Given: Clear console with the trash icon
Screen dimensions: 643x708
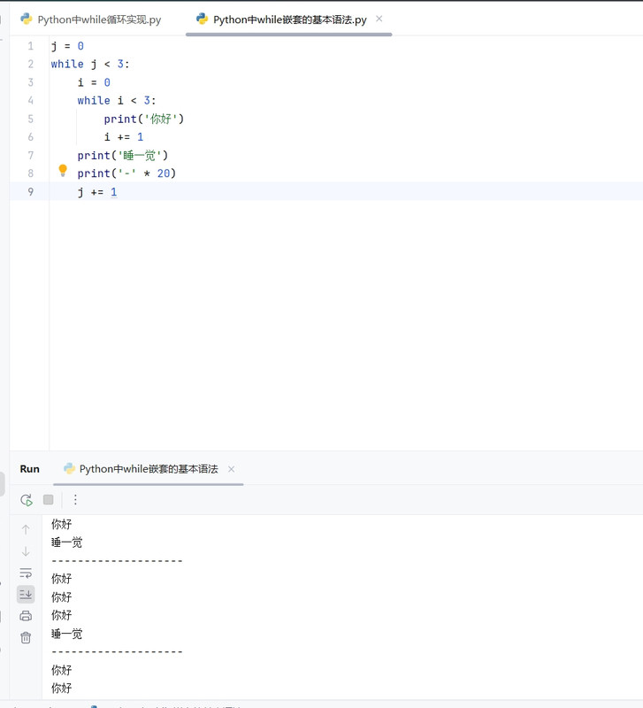Looking at the screenshot, I should [x=26, y=637].
